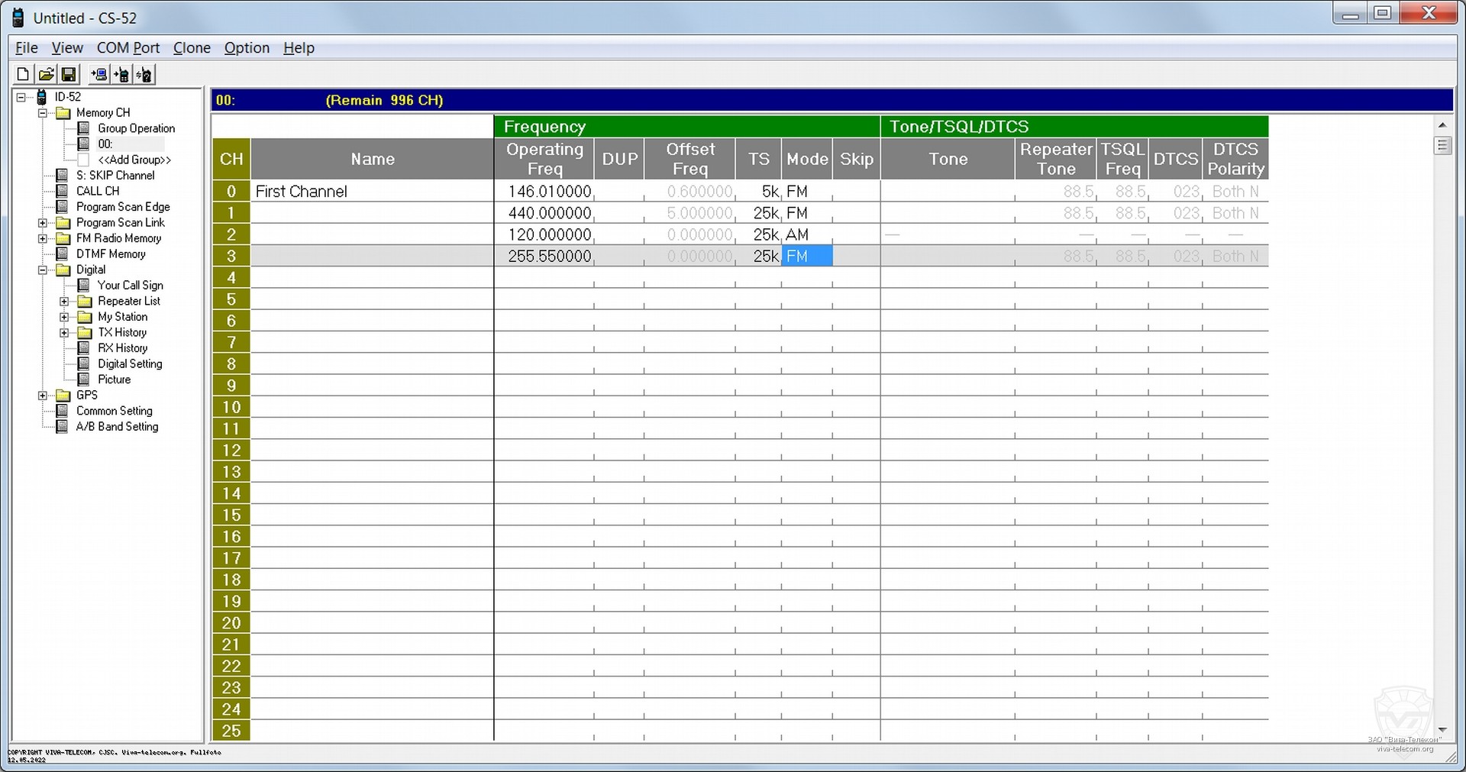1466x772 pixels.
Task: Click the Read from transceiver to PC icon
Action: coord(98,74)
